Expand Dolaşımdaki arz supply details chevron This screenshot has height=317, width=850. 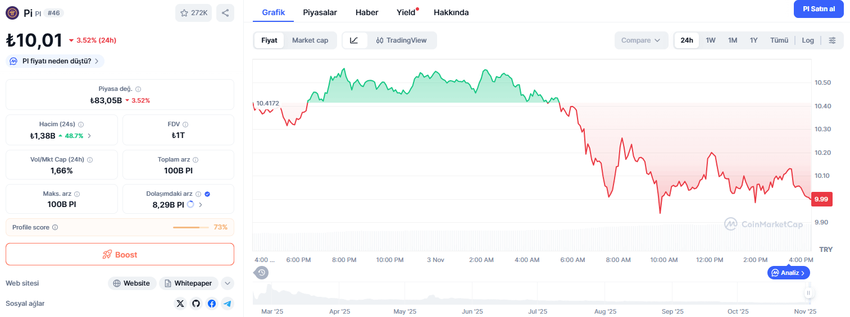pos(201,205)
